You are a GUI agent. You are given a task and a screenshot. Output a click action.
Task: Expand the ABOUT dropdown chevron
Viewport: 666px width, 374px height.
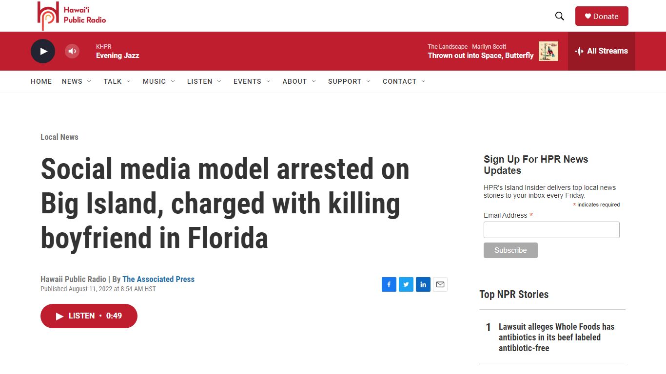click(313, 81)
